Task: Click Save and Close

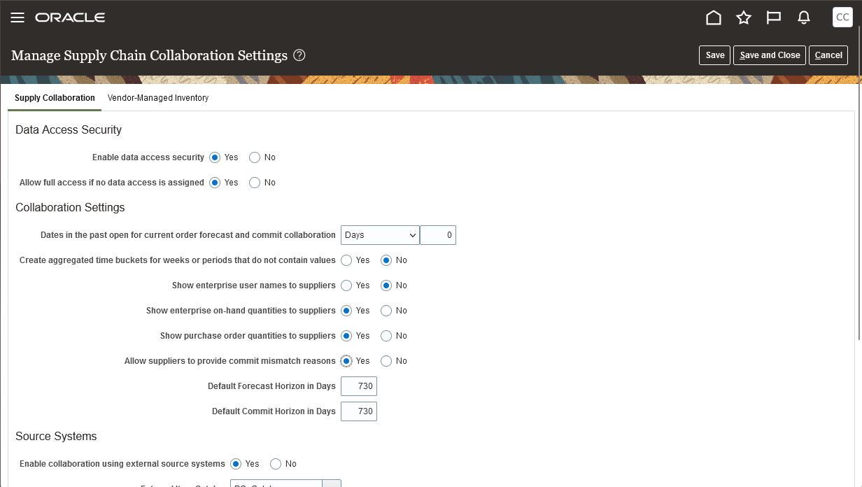Action: tap(770, 55)
